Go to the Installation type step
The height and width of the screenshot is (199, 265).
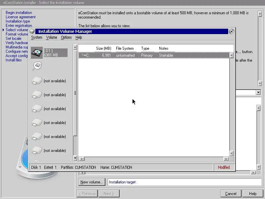coord(18,21)
